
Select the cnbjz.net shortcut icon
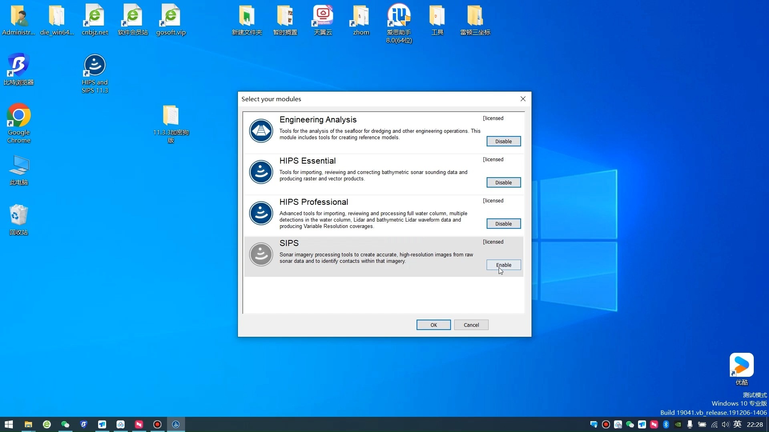pos(95,20)
